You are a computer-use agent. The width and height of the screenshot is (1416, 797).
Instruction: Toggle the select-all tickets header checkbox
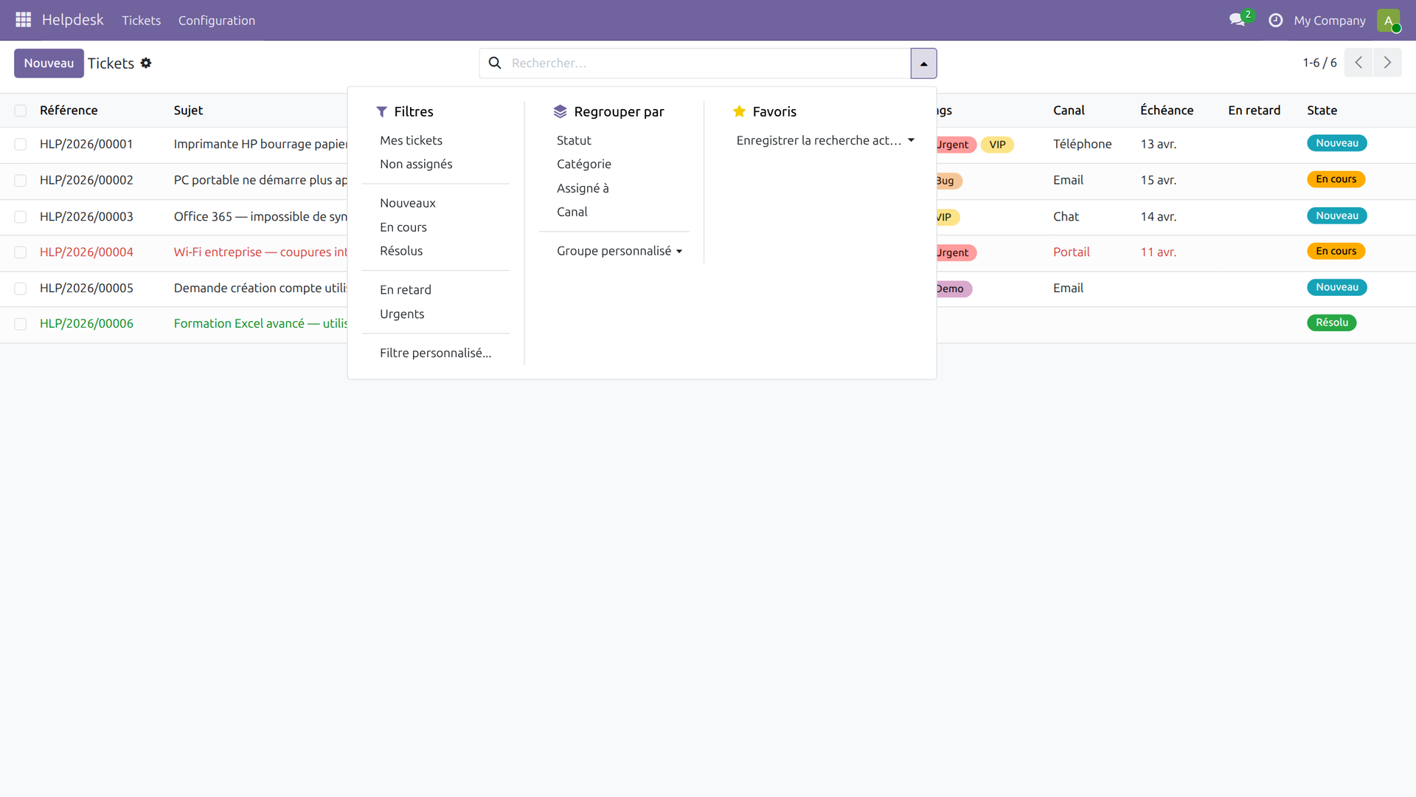click(21, 110)
